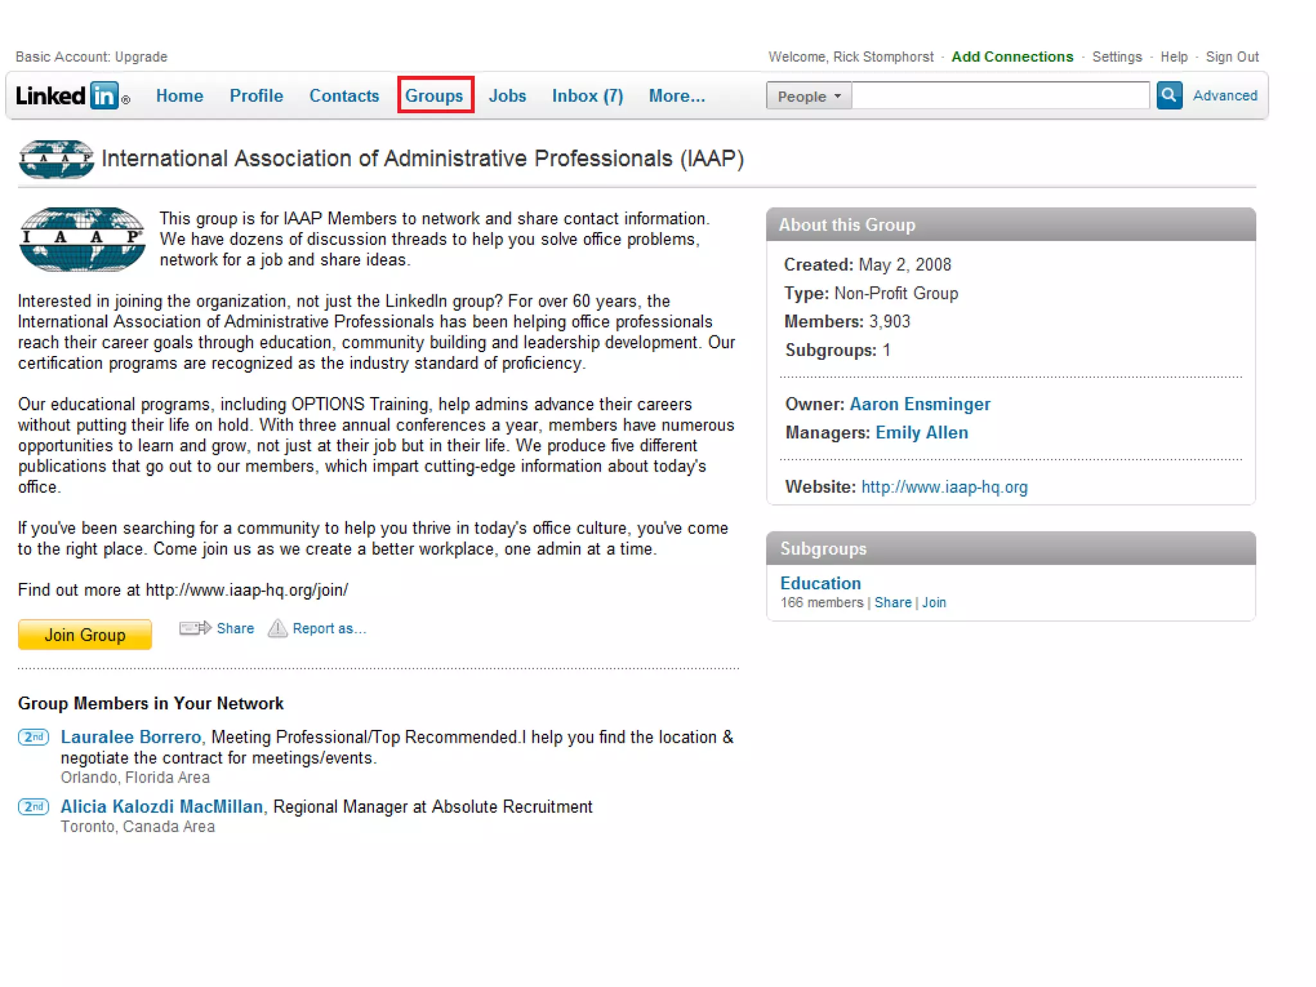Viewport: 1316px width, 987px height.
Task: Join the Education subgroup
Action: pyautogui.click(x=934, y=603)
